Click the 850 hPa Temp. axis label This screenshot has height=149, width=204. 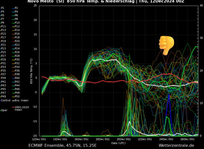point(31,71)
